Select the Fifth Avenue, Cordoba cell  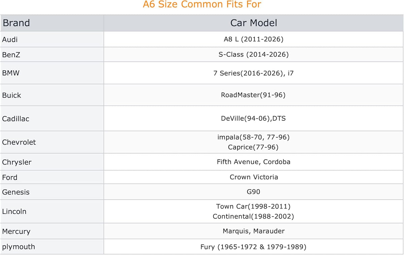tap(254, 162)
